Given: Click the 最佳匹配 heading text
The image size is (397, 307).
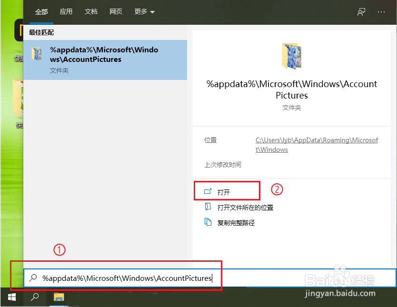Looking at the screenshot, I should (41, 32).
